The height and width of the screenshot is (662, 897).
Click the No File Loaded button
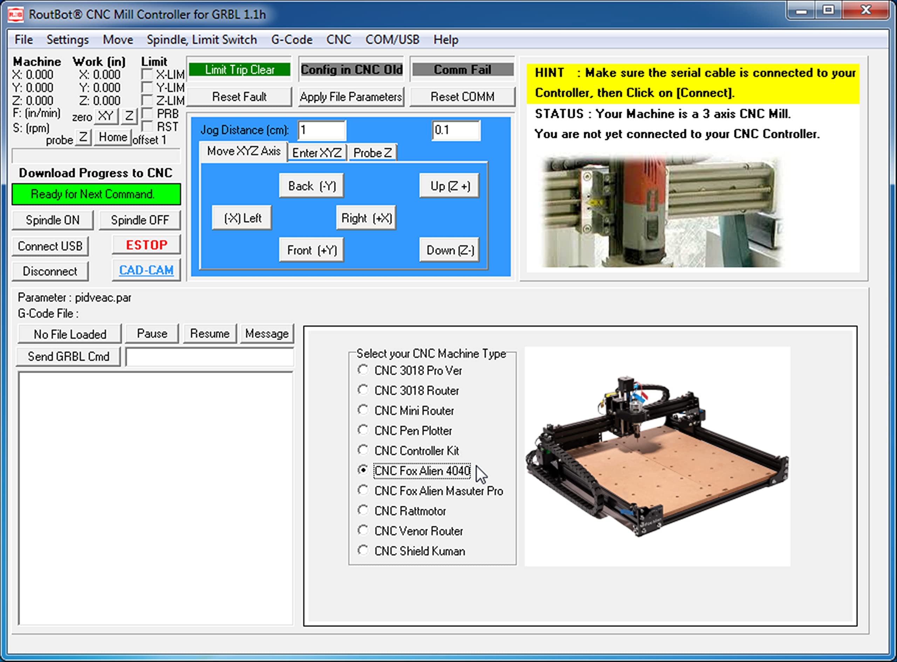pos(70,334)
